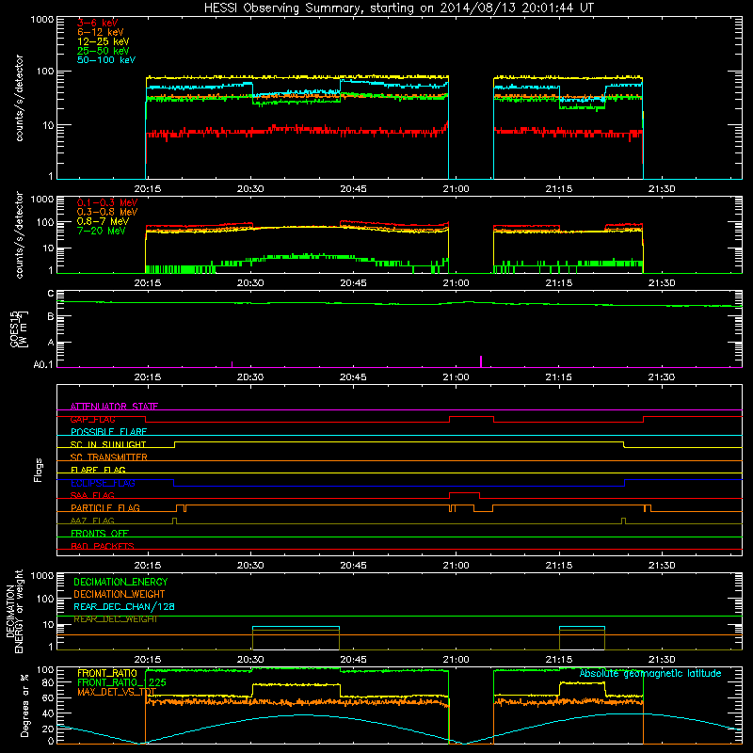Image resolution: width=753 pixels, height=753 pixels.
Task: Select the 12-25 keV legend label
Action: (x=104, y=41)
